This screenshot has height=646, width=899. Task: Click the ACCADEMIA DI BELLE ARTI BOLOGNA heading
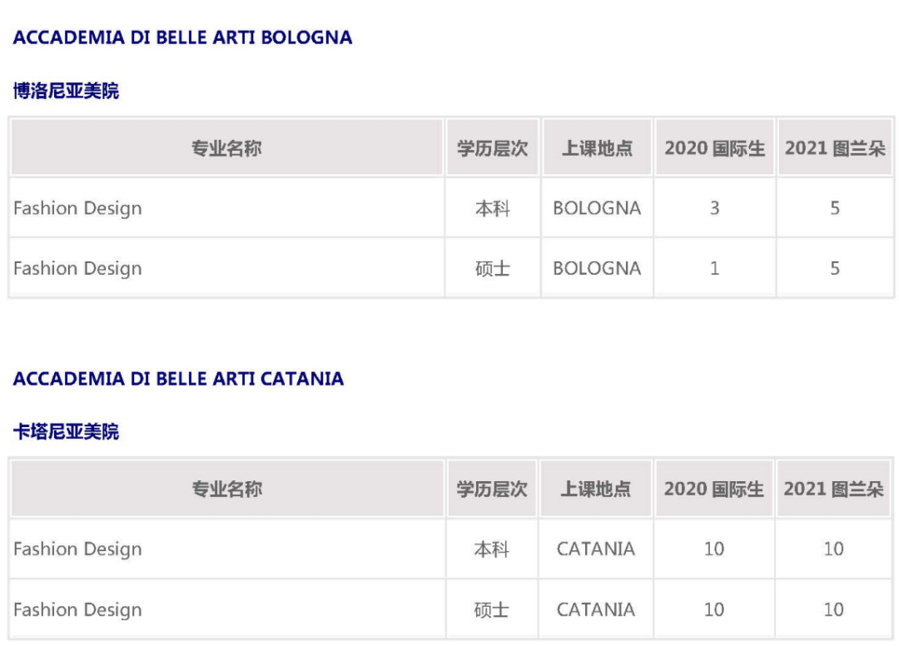pyautogui.click(x=182, y=37)
